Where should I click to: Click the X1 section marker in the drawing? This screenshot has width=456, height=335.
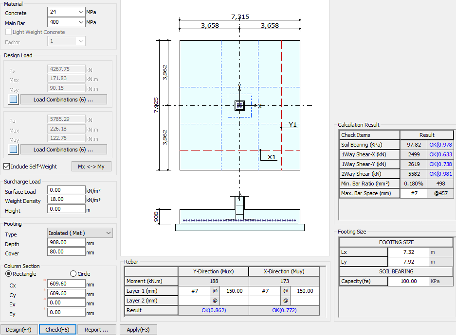(x=272, y=157)
